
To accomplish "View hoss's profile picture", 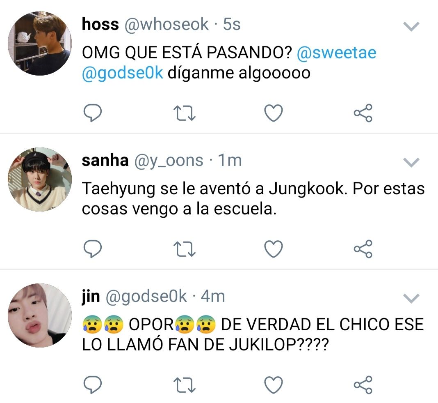I will [x=40, y=44].
